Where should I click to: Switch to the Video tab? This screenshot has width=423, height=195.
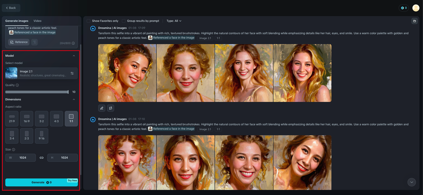tap(37, 21)
